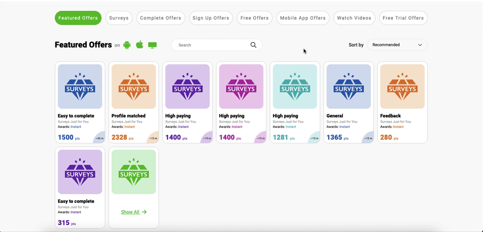Image resolution: width=483 pixels, height=232 pixels.
Task: Open the General survey diamond image
Action: (x=349, y=86)
